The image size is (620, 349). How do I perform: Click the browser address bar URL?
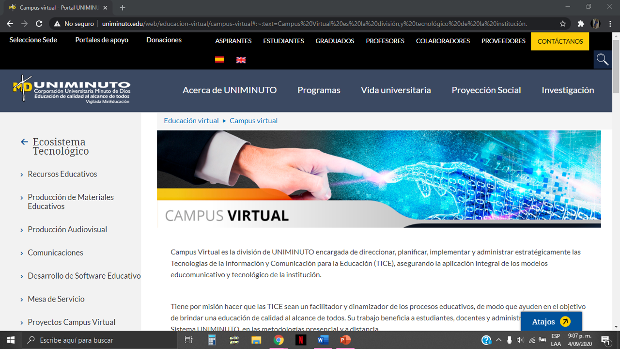(314, 23)
